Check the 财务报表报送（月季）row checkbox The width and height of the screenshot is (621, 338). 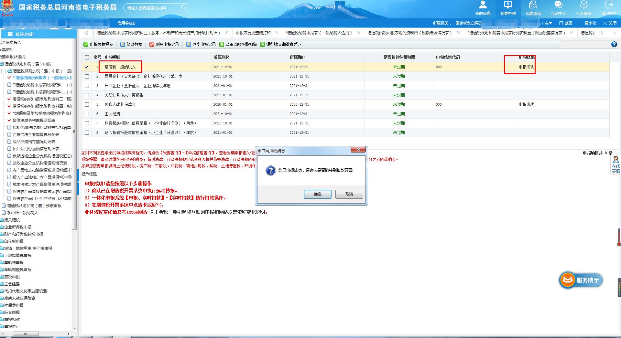[x=87, y=123]
